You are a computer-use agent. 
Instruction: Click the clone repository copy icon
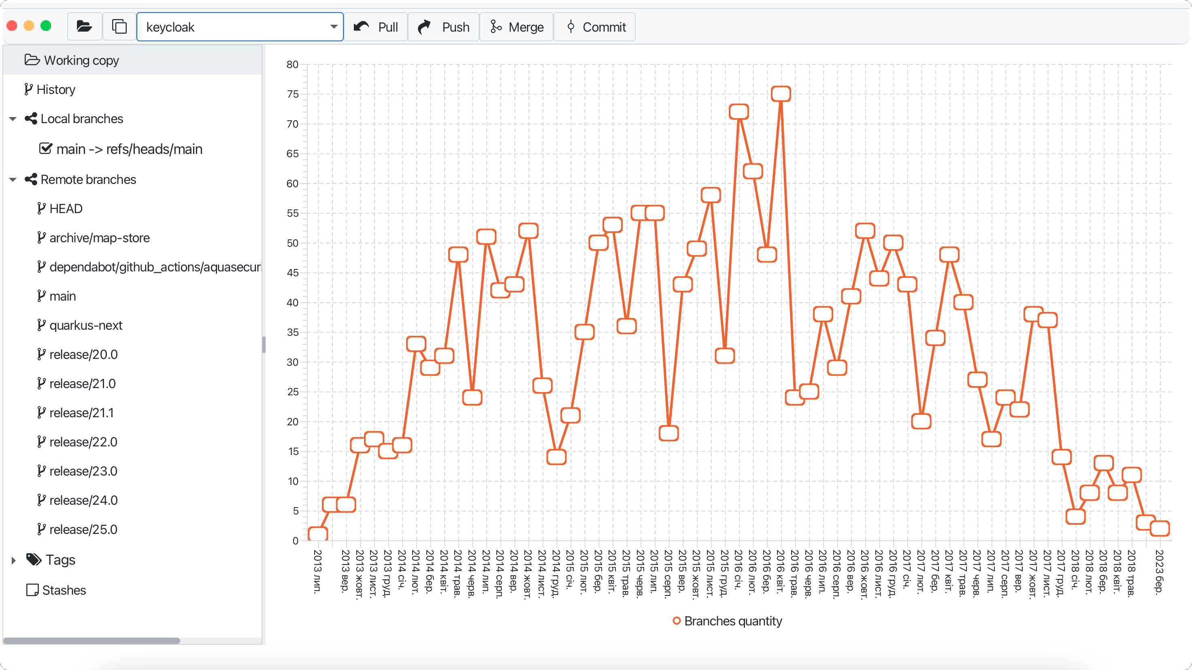click(x=119, y=26)
